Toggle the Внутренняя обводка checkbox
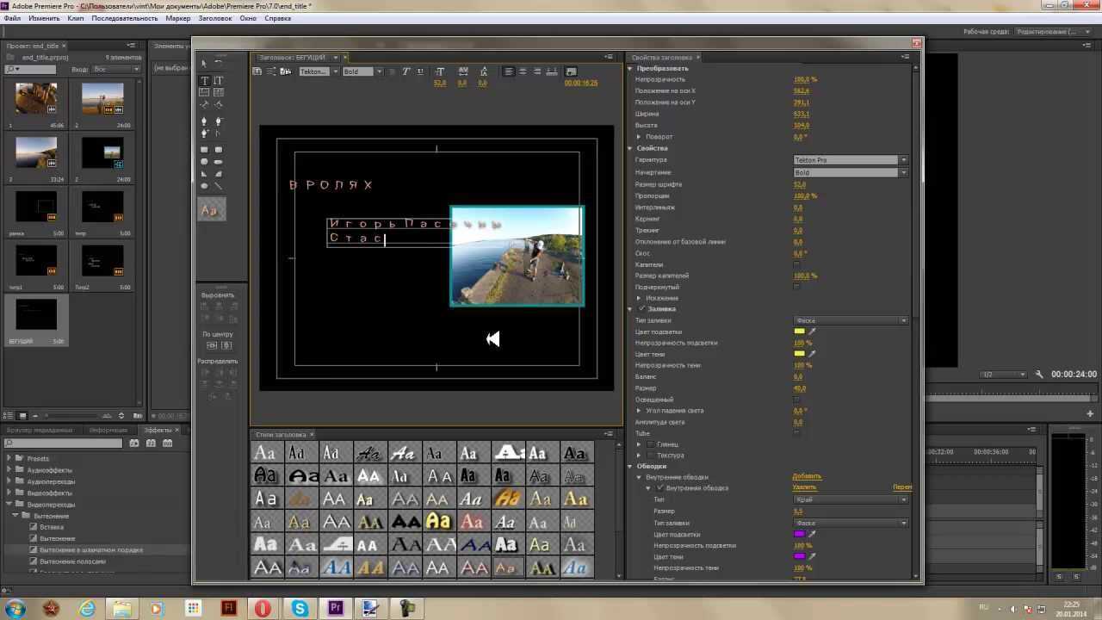Screen dimensions: 1102x620 [660, 487]
